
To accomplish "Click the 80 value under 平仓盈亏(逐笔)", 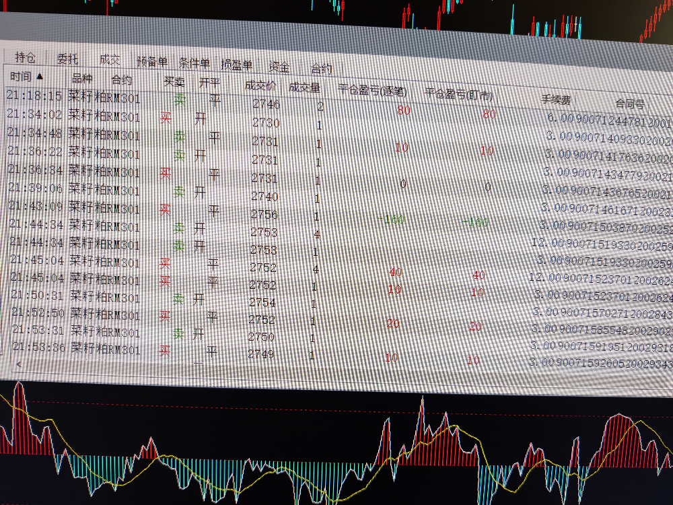I will click(x=403, y=110).
